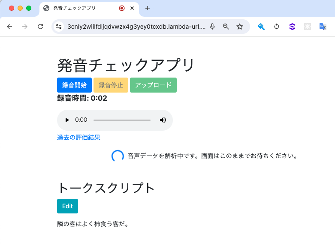
Task: Click the URL address field
Action: click(x=136, y=27)
